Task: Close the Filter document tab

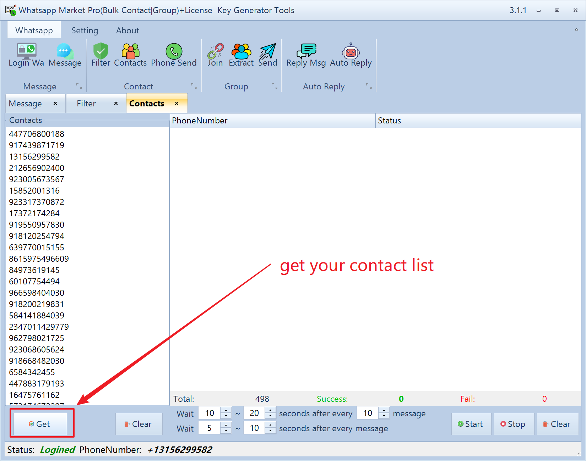Action: pyautogui.click(x=116, y=104)
